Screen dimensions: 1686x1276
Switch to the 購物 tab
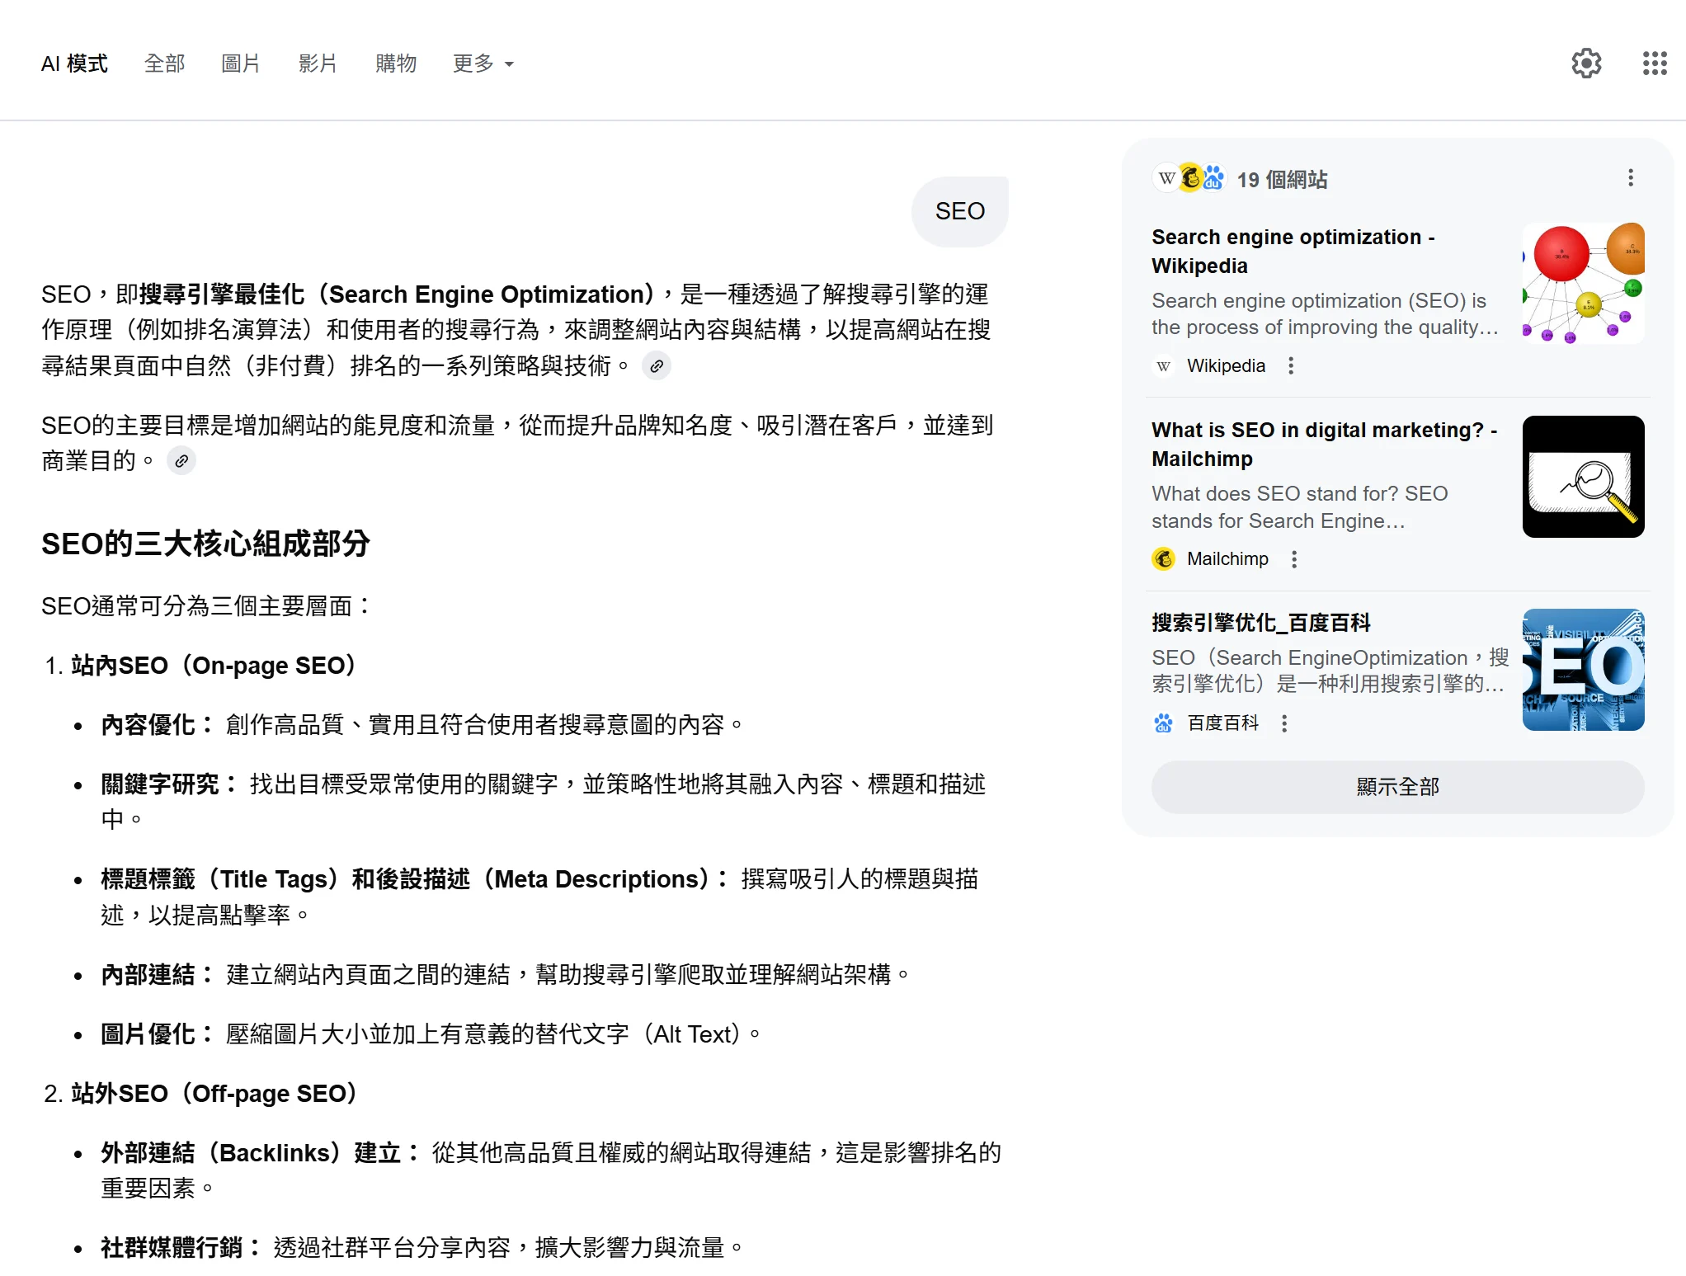(x=395, y=64)
